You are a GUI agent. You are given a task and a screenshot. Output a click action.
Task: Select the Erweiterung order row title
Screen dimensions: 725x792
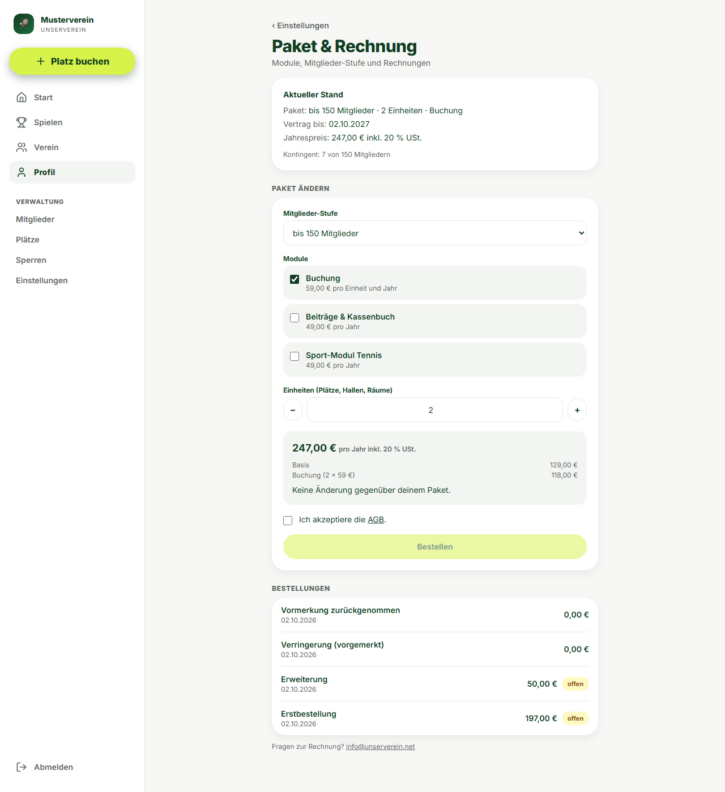tap(304, 679)
